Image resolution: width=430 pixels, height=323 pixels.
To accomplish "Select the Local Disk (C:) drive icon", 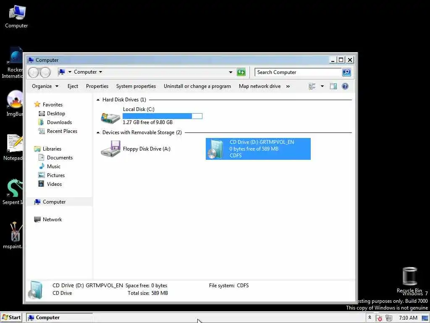I will 110,118.
